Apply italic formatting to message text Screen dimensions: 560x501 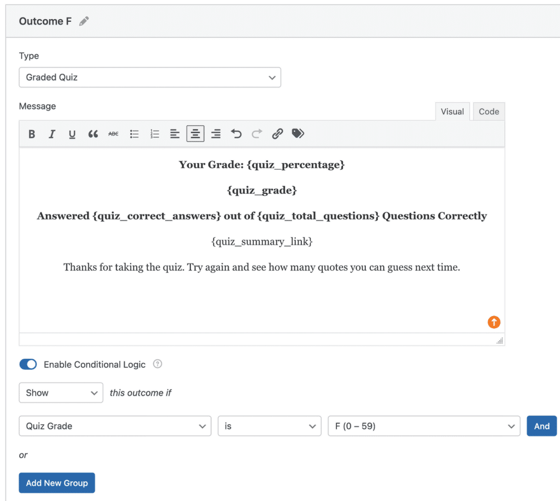pos(52,134)
